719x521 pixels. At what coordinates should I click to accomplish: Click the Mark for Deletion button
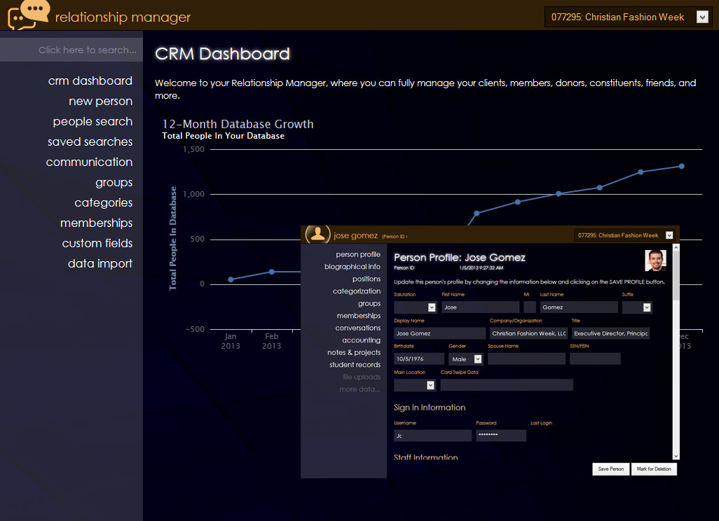pos(654,469)
